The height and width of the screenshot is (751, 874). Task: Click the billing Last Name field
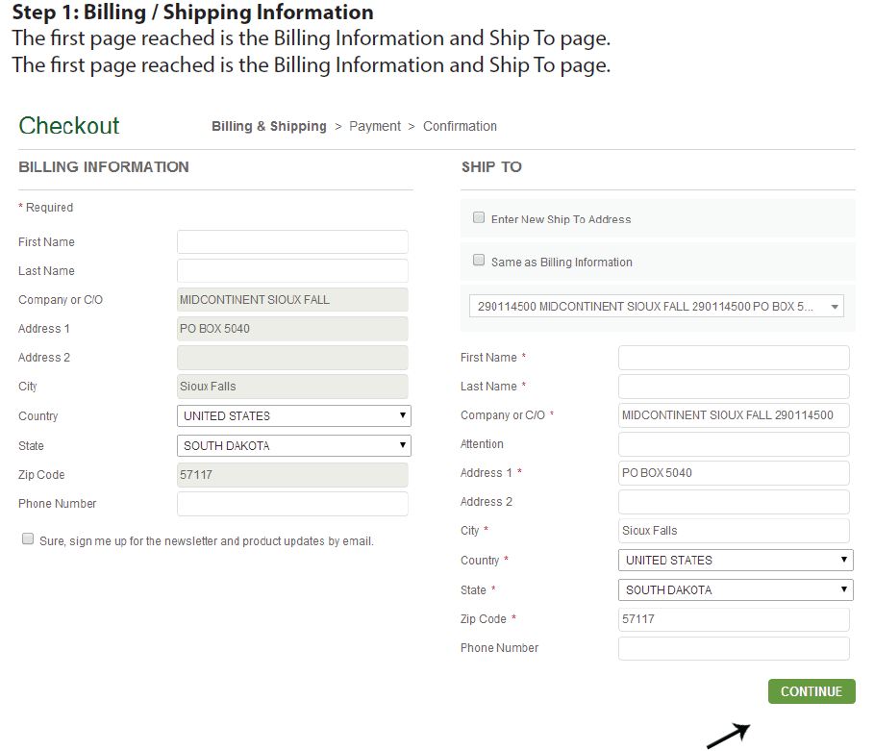click(x=292, y=271)
